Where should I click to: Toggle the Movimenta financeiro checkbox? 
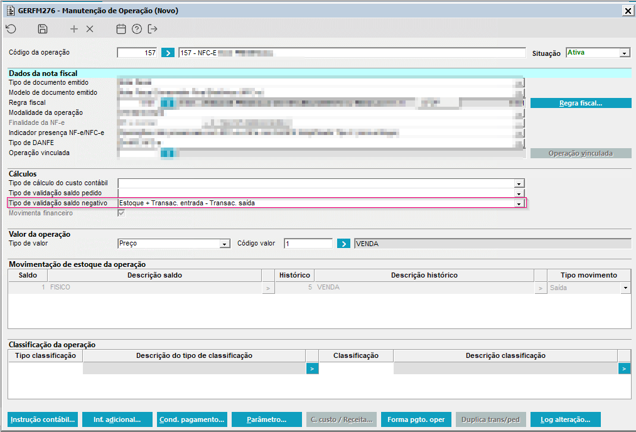tap(121, 213)
